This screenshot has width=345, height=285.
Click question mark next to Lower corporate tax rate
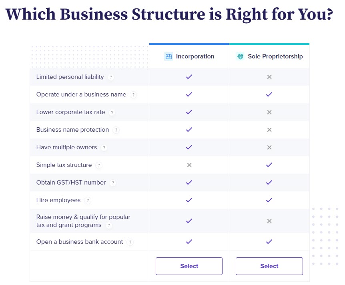(112, 112)
